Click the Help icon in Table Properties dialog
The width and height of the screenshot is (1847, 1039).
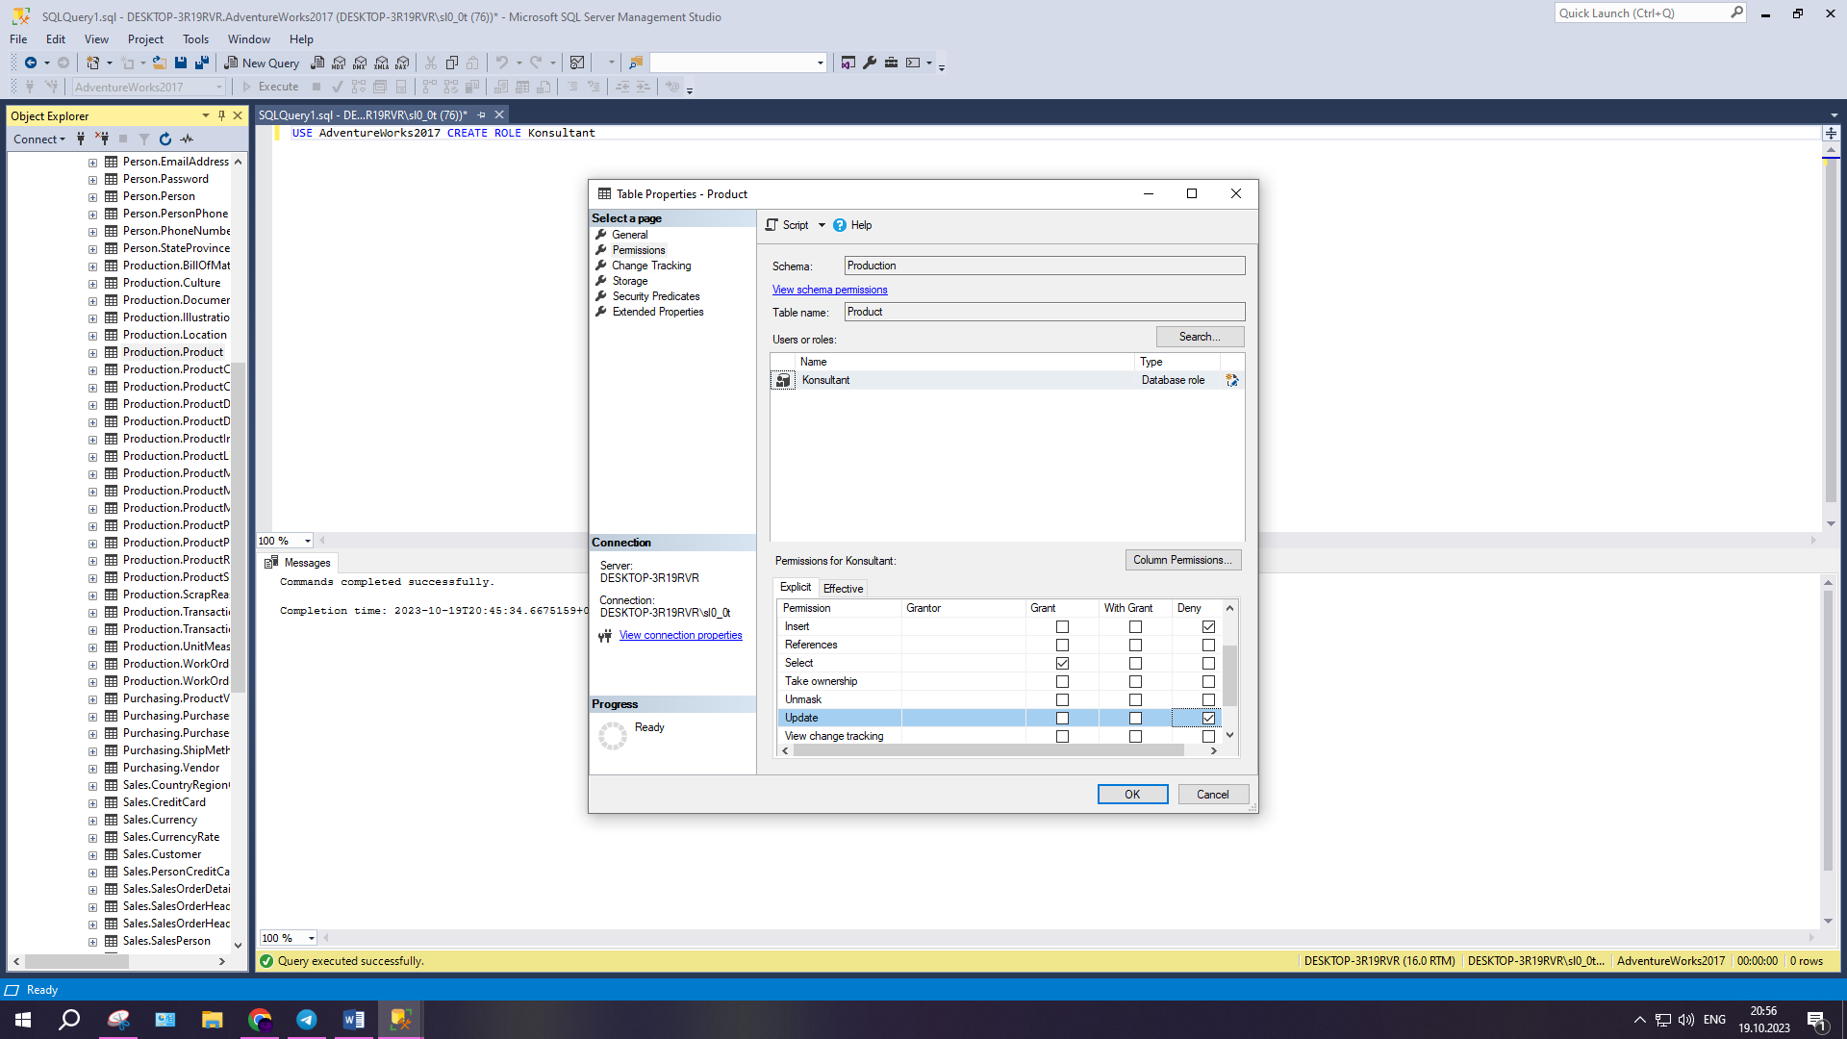(840, 225)
